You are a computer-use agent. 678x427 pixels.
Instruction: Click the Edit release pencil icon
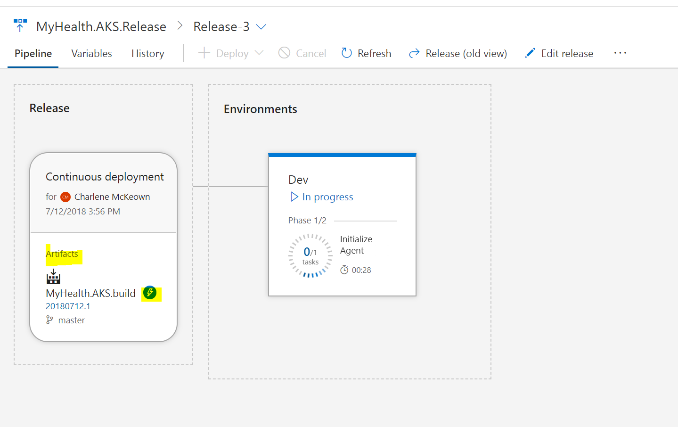pyautogui.click(x=530, y=53)
